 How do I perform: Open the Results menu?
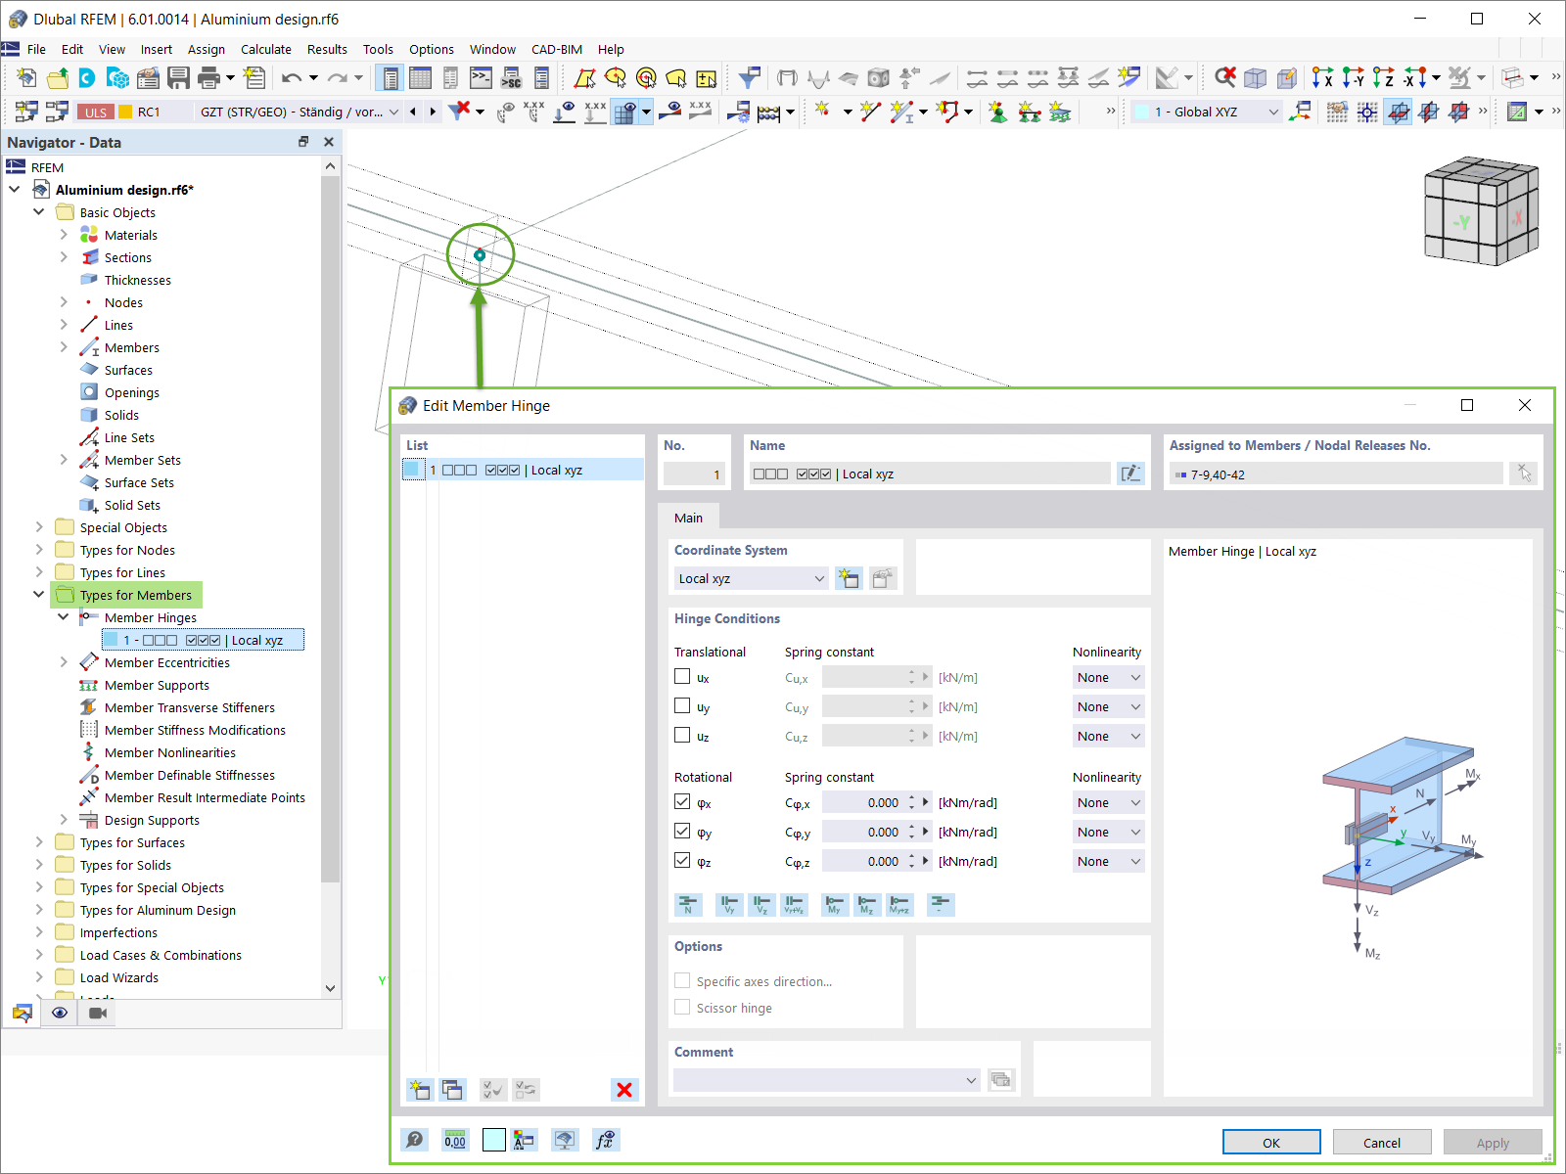(327, 49)
